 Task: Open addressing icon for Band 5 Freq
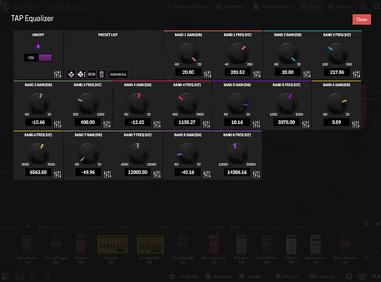coord(305,124)
